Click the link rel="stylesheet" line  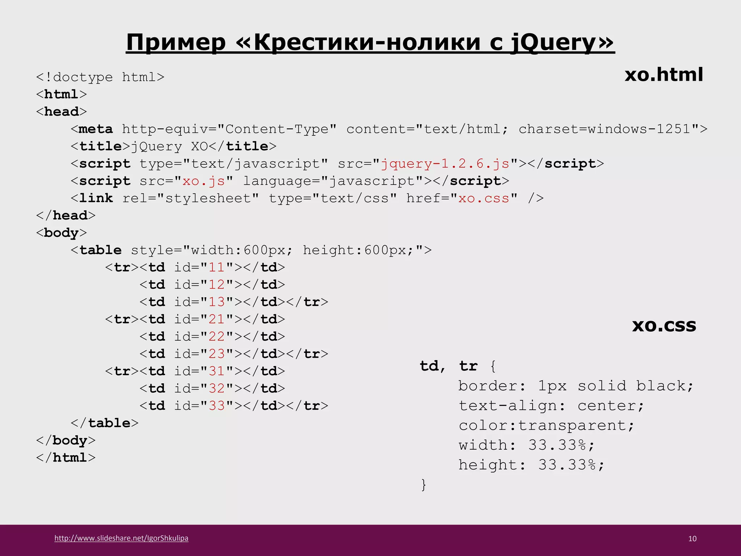tap(307, 198)
